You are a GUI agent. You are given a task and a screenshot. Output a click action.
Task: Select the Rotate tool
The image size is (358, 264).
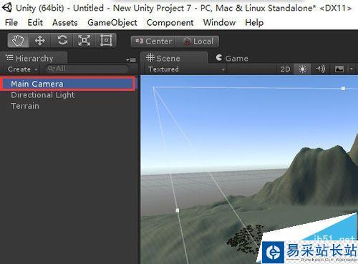[x=62, y=40]
